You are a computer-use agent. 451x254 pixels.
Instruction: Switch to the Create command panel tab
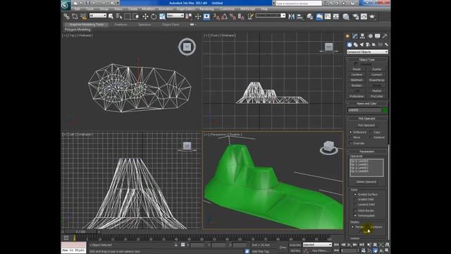point(347,36)
